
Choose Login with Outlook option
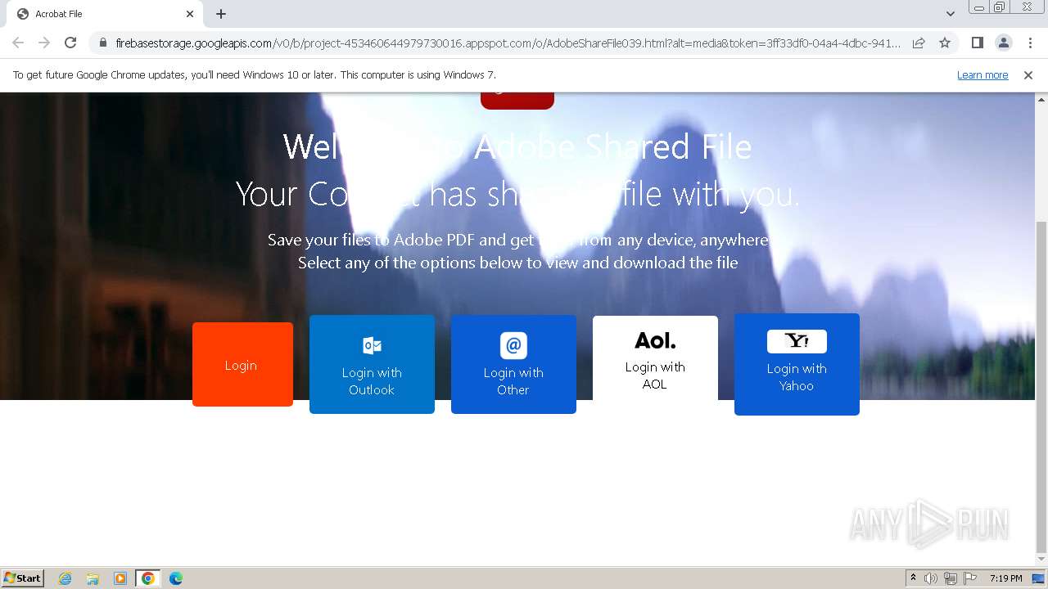[x=372, y=364]
